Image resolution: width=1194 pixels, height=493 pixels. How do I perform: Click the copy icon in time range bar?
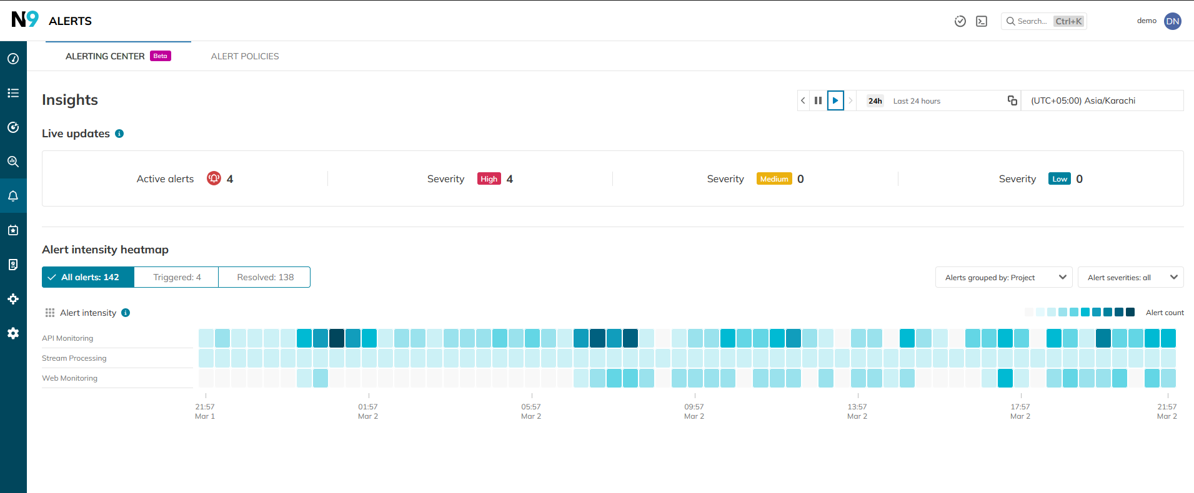pyautogui.click(x=1012, y=100)
